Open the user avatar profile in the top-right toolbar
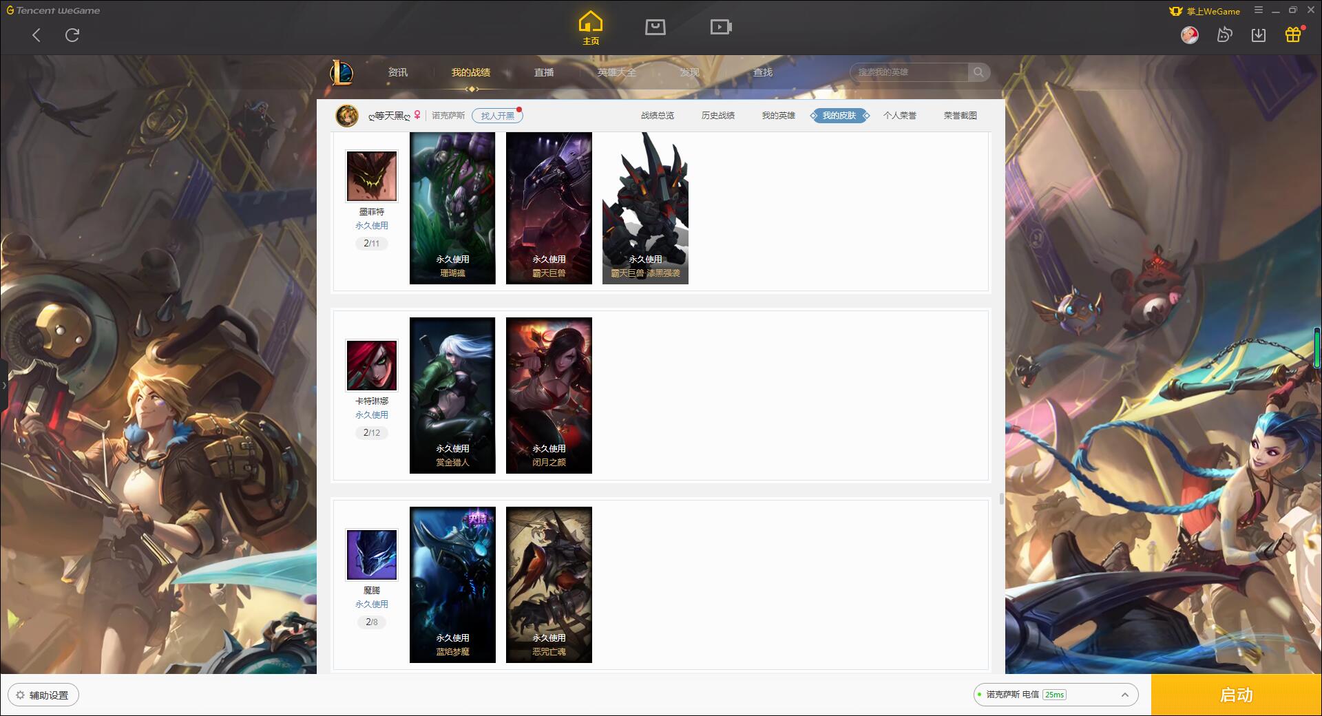 click(1190, 34)
